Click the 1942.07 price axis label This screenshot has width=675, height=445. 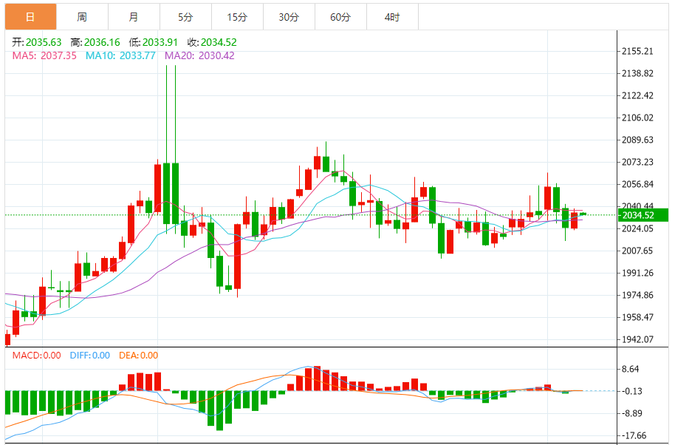[x=637, y=339]
